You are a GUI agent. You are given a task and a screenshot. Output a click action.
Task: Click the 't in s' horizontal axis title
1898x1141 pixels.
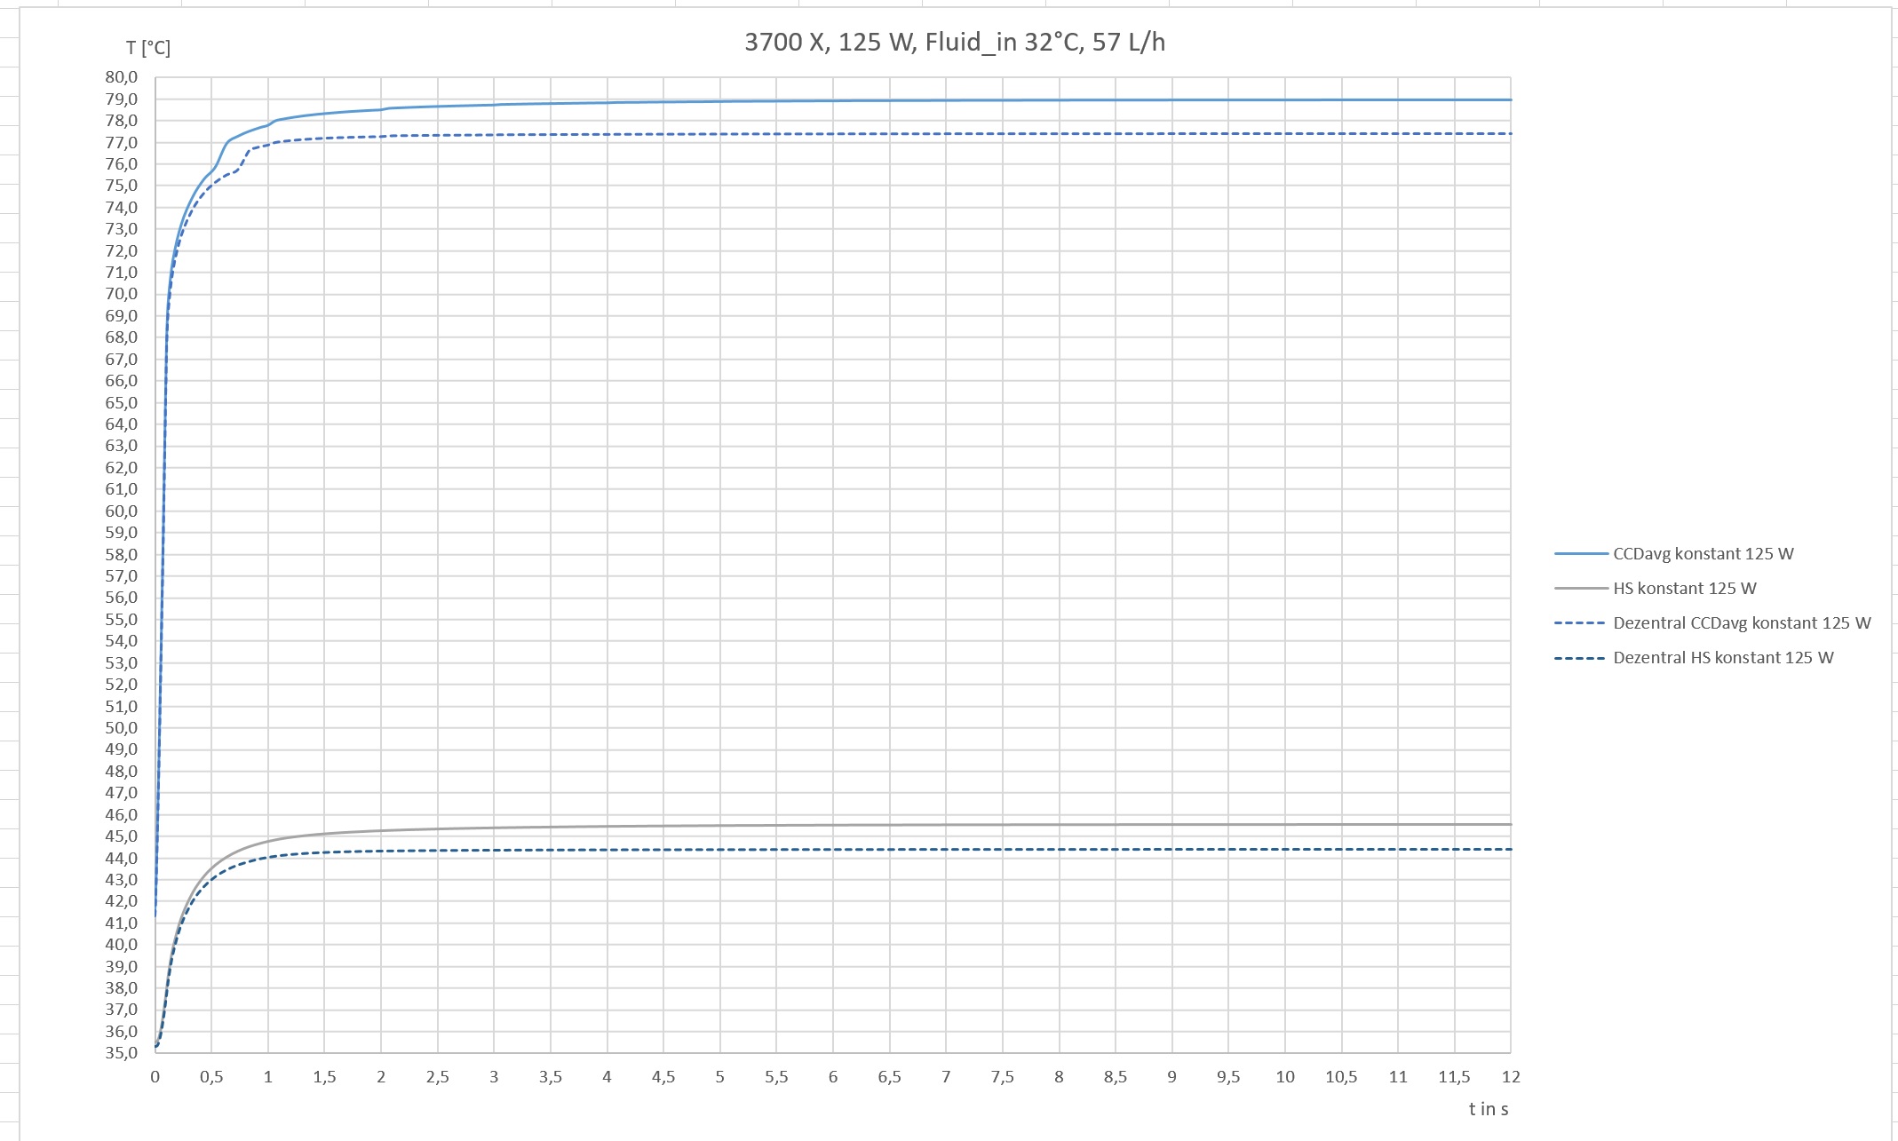point(1488,1108)
